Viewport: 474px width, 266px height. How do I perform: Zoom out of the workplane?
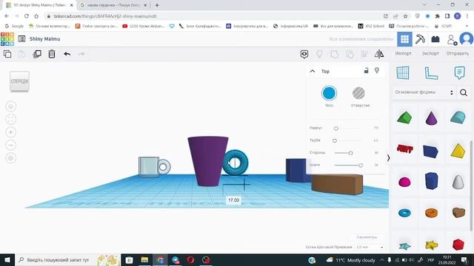(x=11, y=145)
